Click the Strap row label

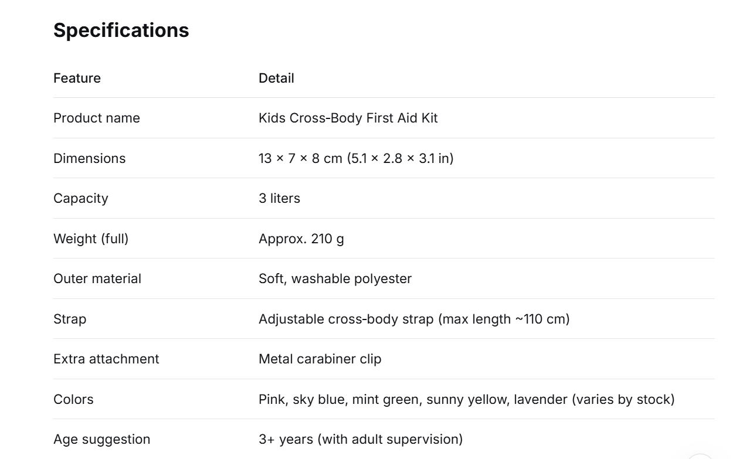70,319
